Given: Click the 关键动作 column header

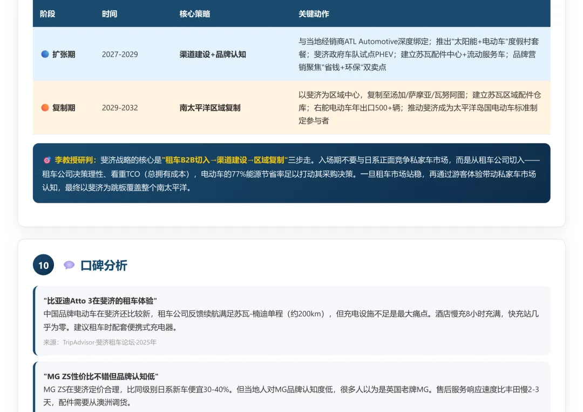Looking at the screenshot, I should pos(314,14).
